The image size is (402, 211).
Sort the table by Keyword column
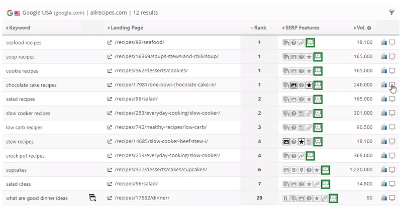(18, 28)
